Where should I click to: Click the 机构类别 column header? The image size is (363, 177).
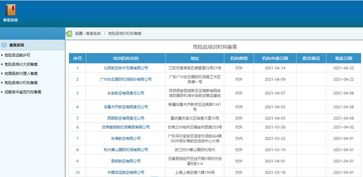[239, 58]
